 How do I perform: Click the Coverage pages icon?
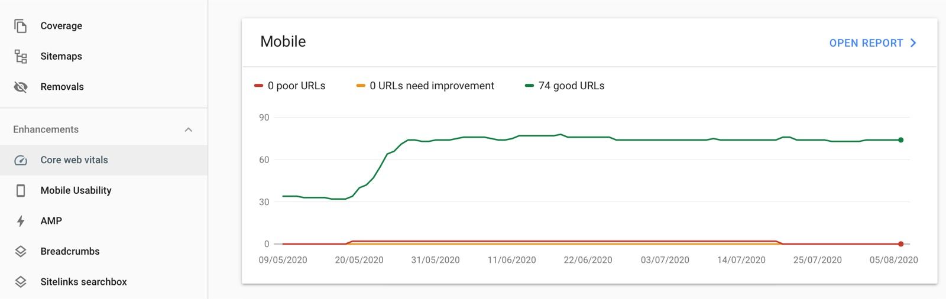[21, 26]
